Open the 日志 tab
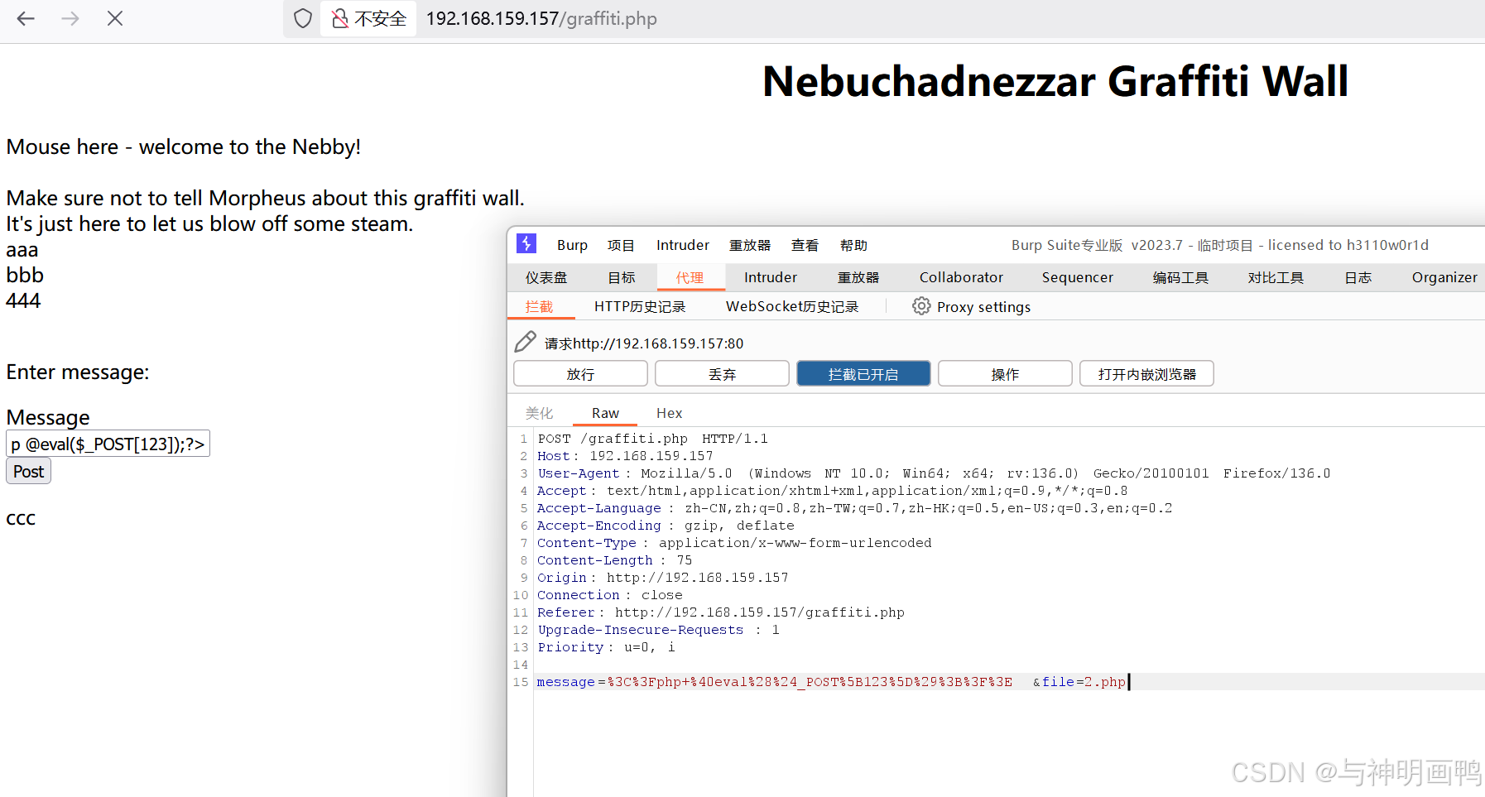The width and height of the screenshot is (1485, 797). pyautogui.click(x=1358, y=277)
